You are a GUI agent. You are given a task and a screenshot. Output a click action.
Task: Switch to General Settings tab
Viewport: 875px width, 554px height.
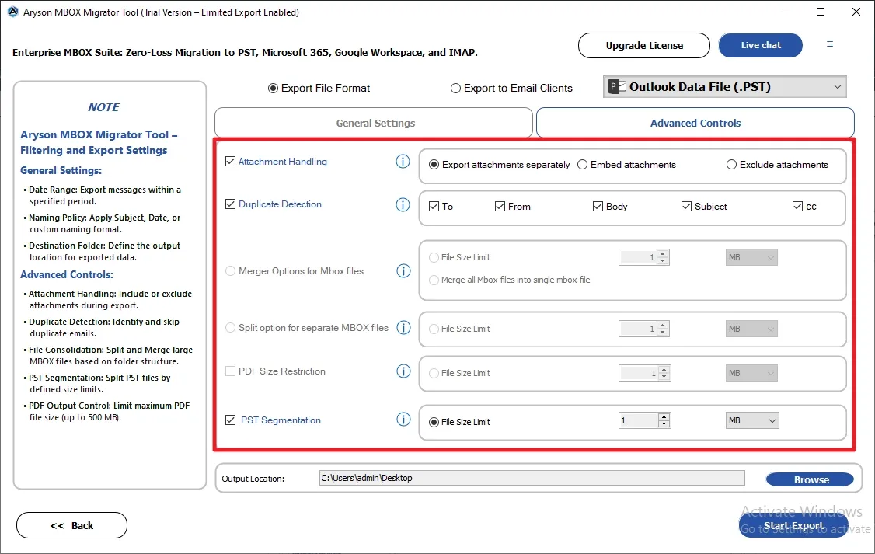coord(373,123)
